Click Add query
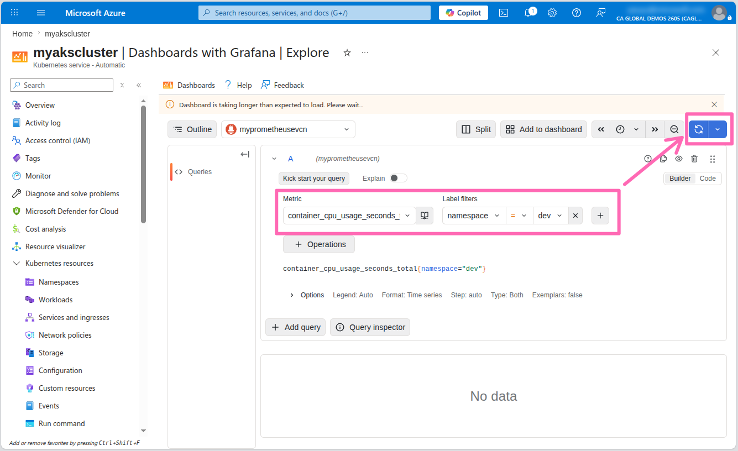 (x=296, y=327)
